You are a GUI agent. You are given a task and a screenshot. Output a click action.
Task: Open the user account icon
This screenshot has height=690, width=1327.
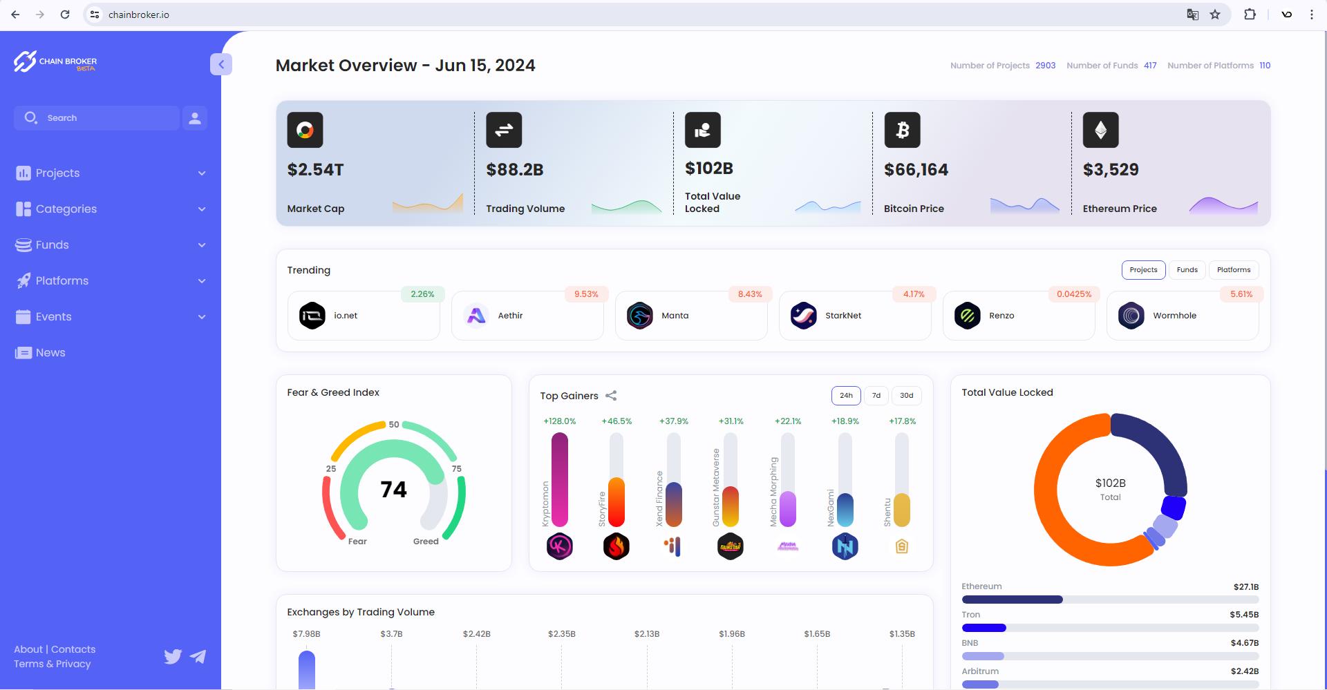[195, 118]
